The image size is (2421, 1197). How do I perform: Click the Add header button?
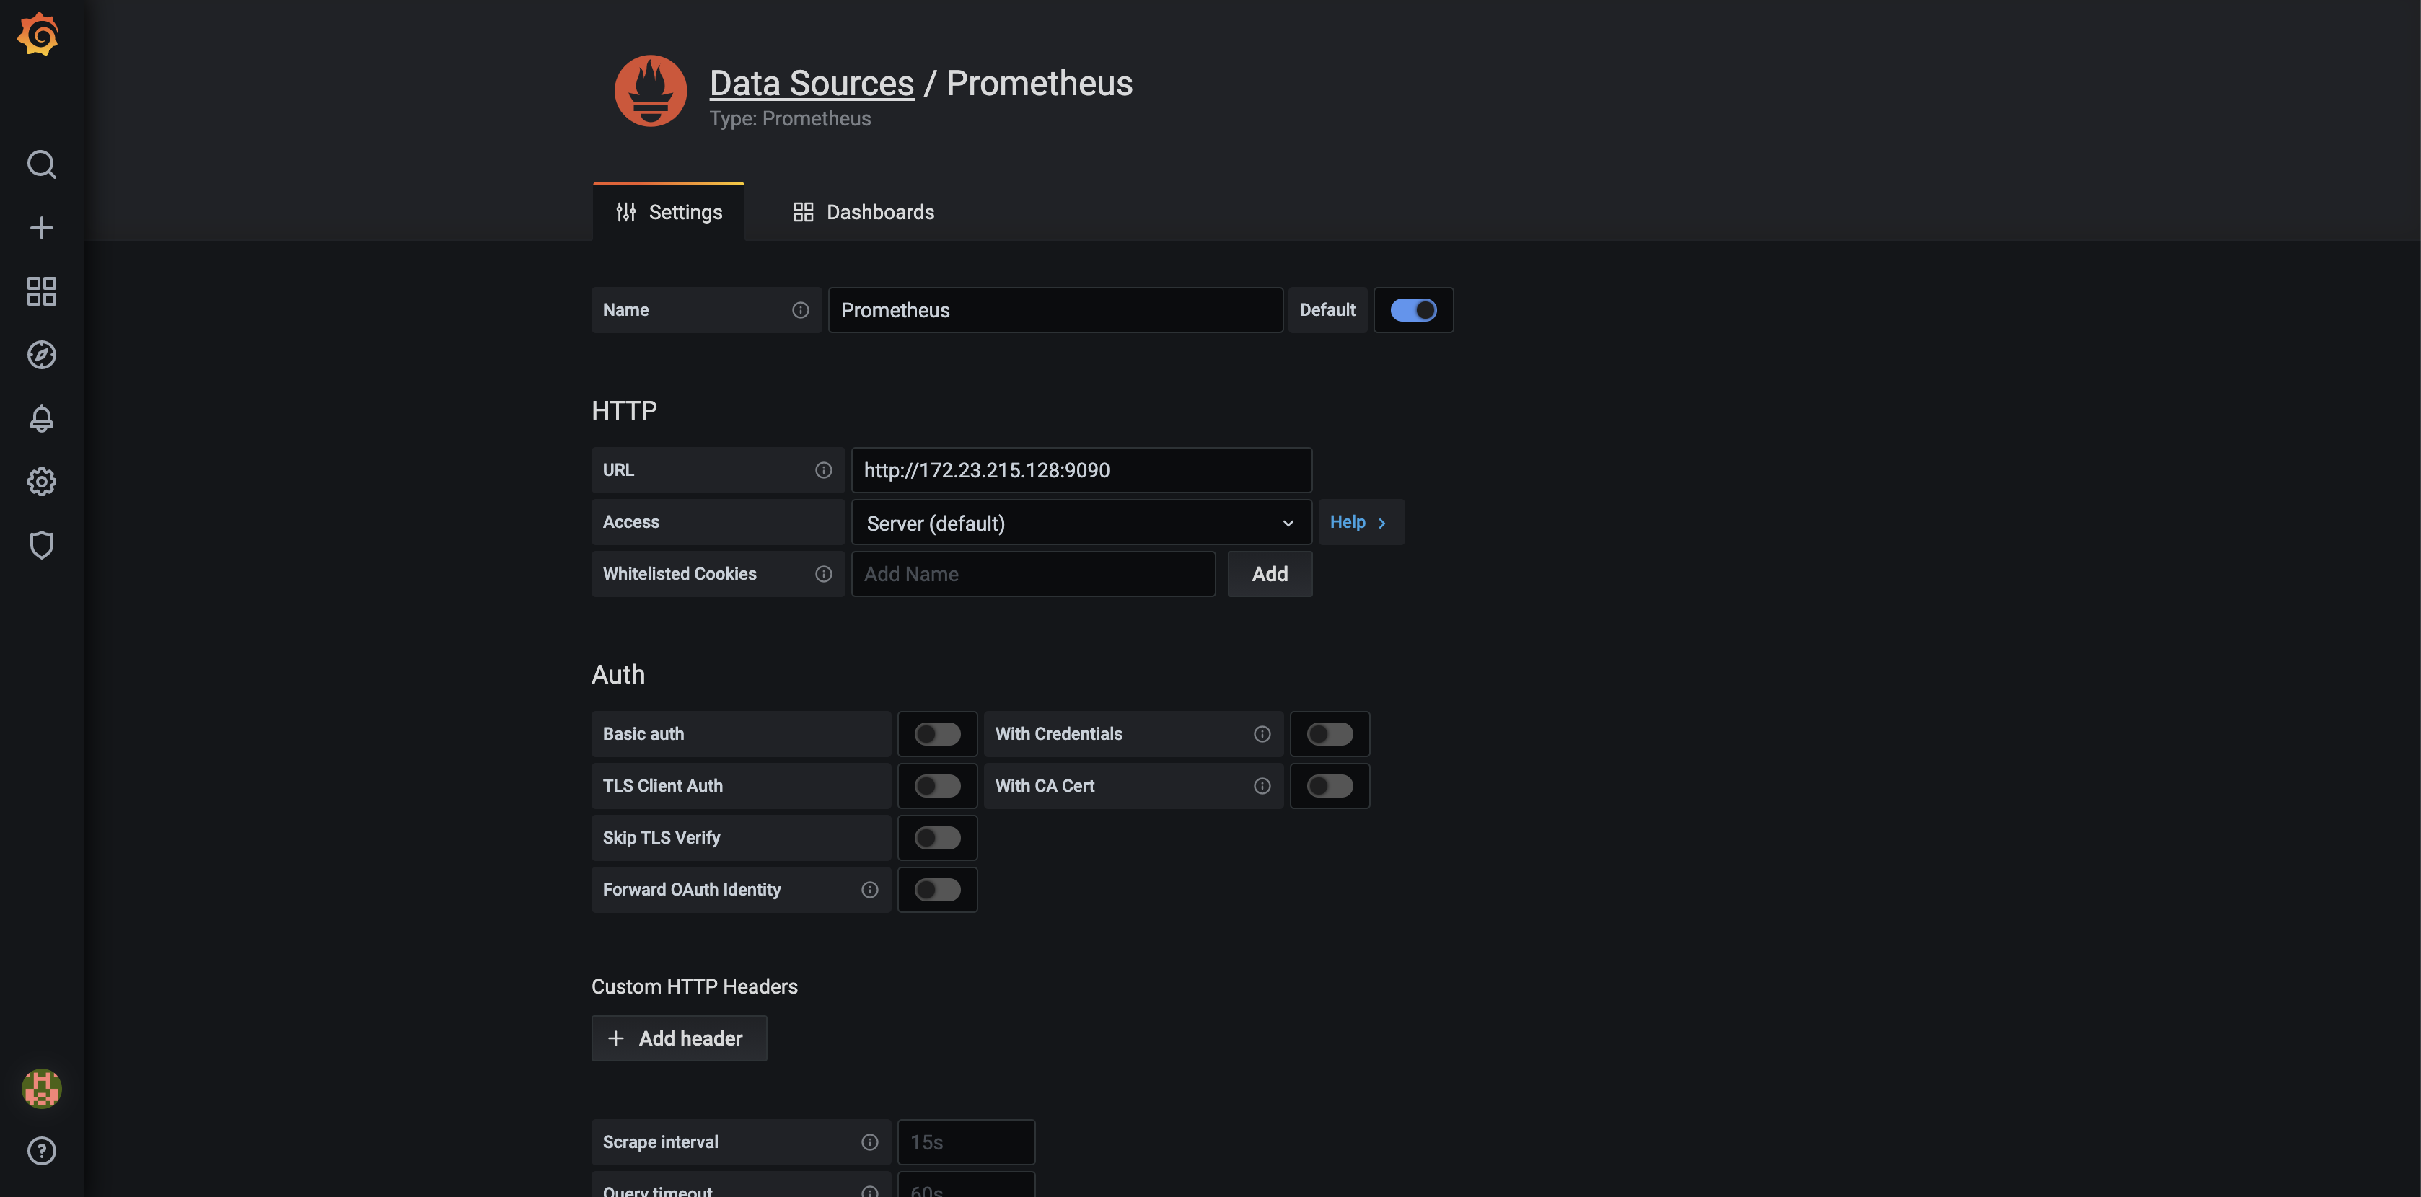click(x=679, y=1038)
